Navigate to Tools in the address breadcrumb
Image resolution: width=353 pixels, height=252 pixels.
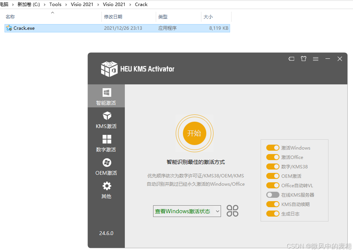coord(55,4)
